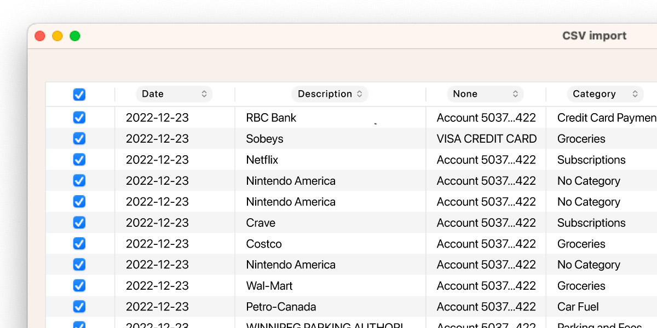The height and width of the screenshot is (328, 657).
Task: Toggle the checkbox for the Crave row
Action: (79, 222)
